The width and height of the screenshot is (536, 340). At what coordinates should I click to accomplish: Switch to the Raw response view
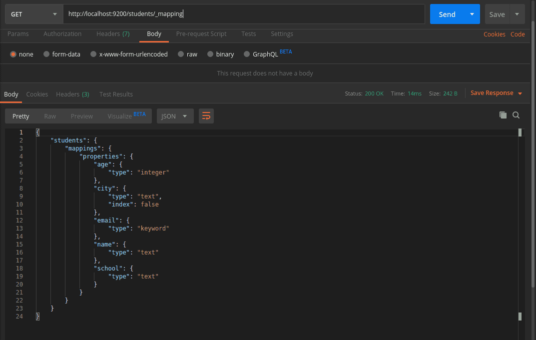(50, 116)
